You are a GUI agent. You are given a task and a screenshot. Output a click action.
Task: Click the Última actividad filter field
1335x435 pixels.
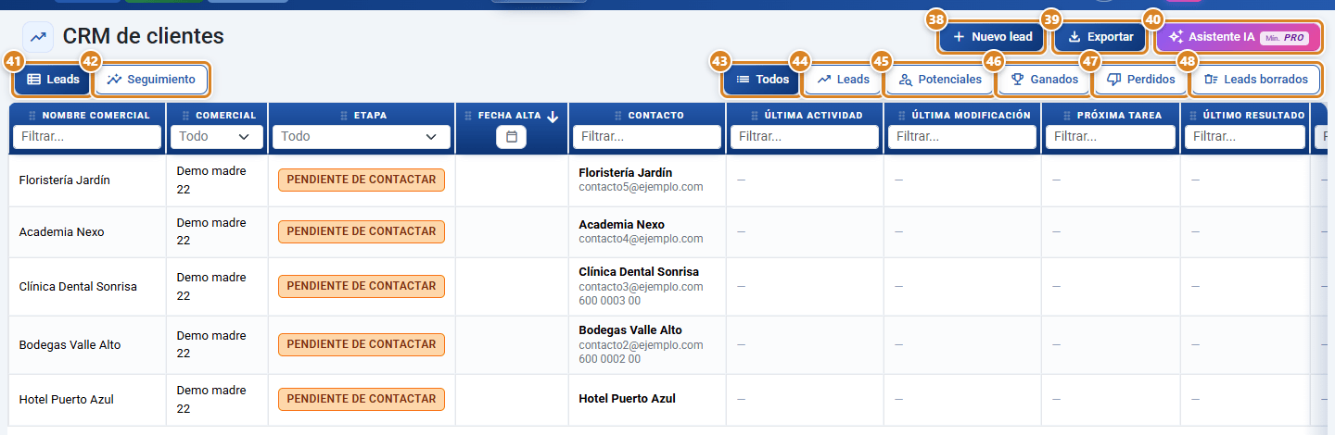click(x=805, y=137)
